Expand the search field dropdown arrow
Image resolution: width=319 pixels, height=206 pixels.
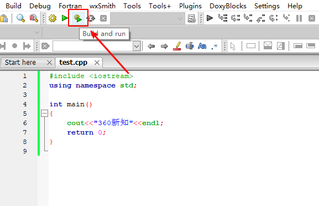(137, 47)
